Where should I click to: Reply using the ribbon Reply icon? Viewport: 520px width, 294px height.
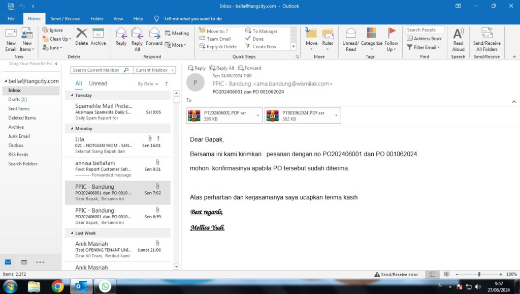pos(121,37)
